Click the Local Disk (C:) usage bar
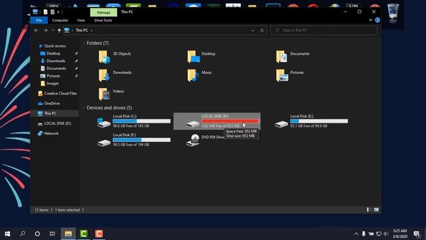426x240 pixels. point(142,121)
